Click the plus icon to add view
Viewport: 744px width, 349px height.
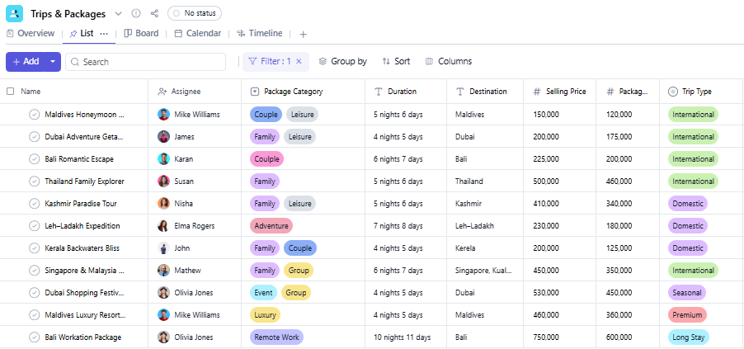(303, 34)
